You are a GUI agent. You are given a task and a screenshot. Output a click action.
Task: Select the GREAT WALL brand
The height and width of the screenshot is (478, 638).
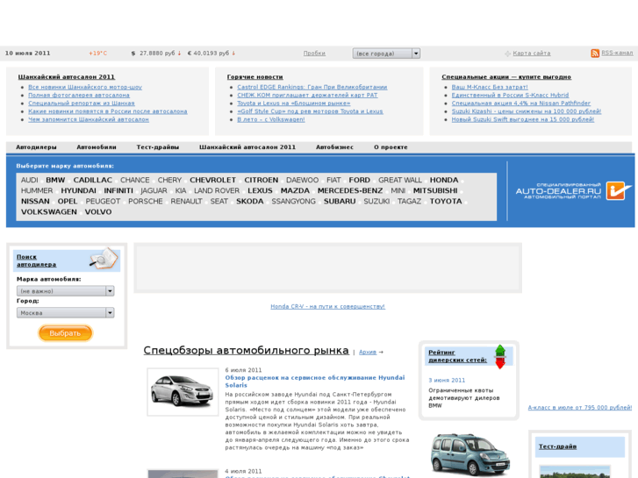pos(400,180)
